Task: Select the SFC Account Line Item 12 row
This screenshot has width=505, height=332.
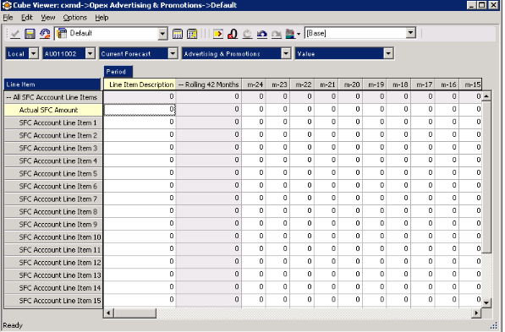Action: point(53,263)
